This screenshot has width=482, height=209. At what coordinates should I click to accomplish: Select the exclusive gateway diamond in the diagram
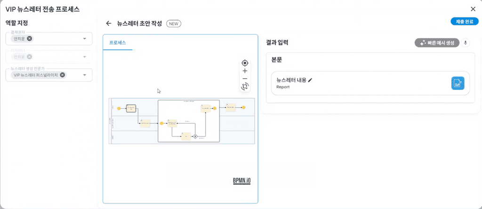195,136
